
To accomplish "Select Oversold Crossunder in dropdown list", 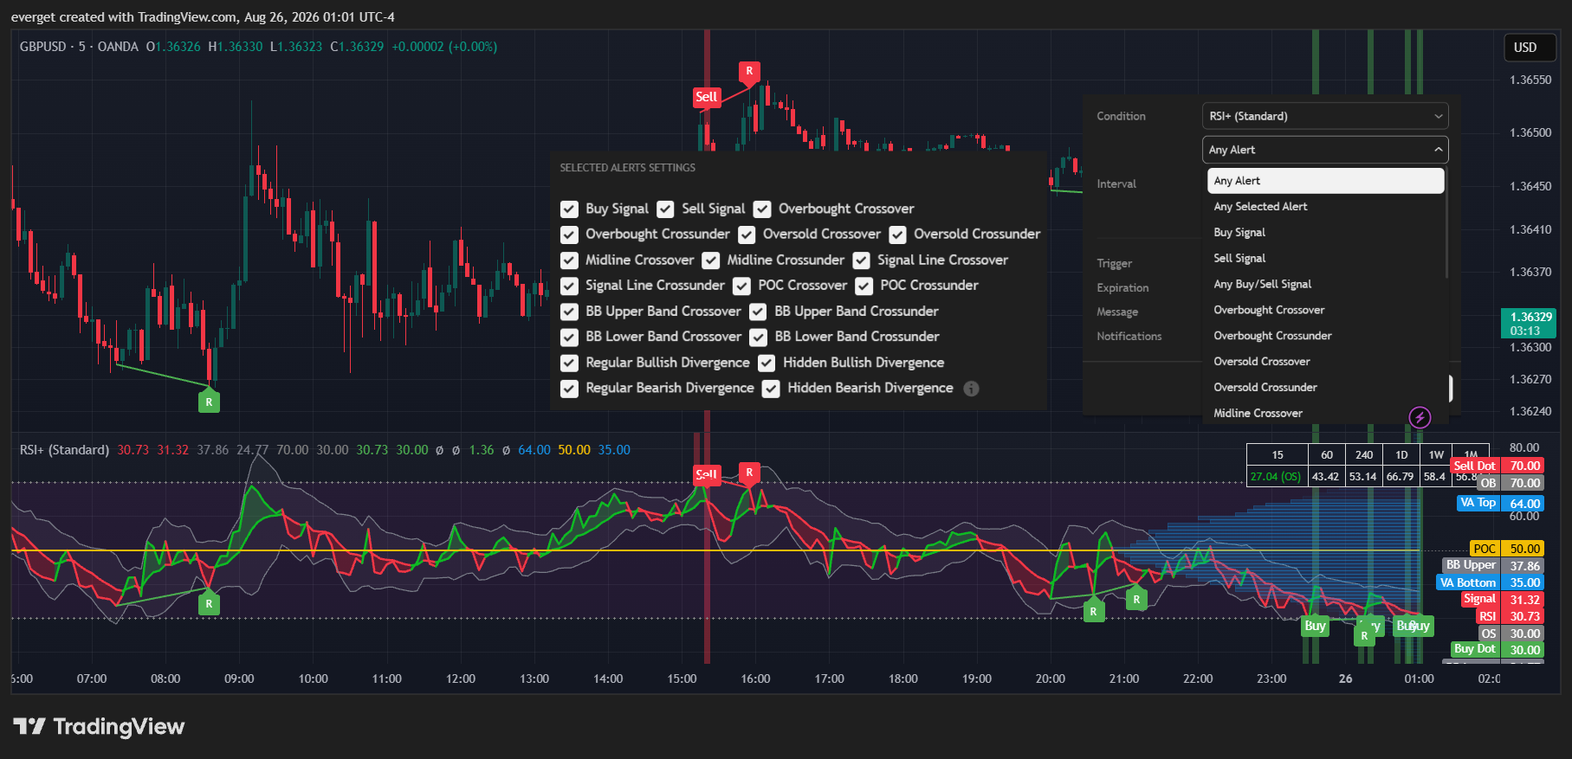I will coord(1325,388).
